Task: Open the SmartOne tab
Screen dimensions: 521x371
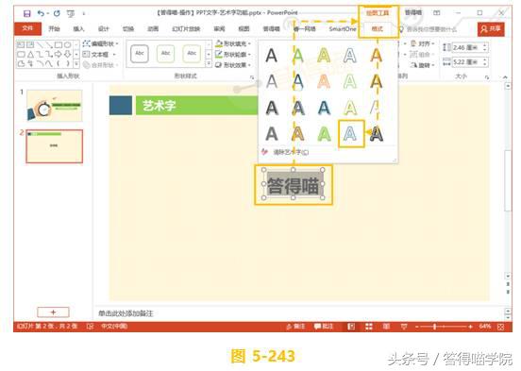Action: (343, 29)
